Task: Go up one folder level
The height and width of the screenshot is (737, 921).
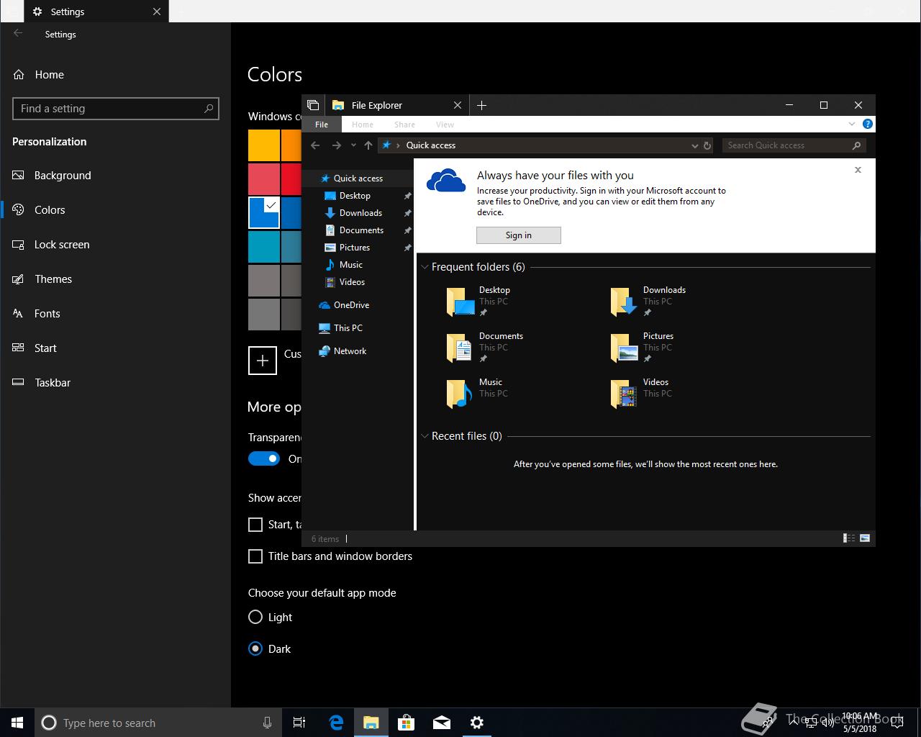Action: coord(368,145)
